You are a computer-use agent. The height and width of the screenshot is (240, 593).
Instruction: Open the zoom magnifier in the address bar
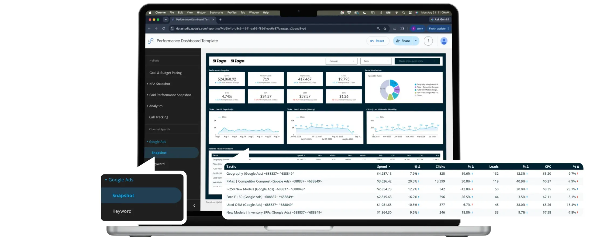coord(378,28)
